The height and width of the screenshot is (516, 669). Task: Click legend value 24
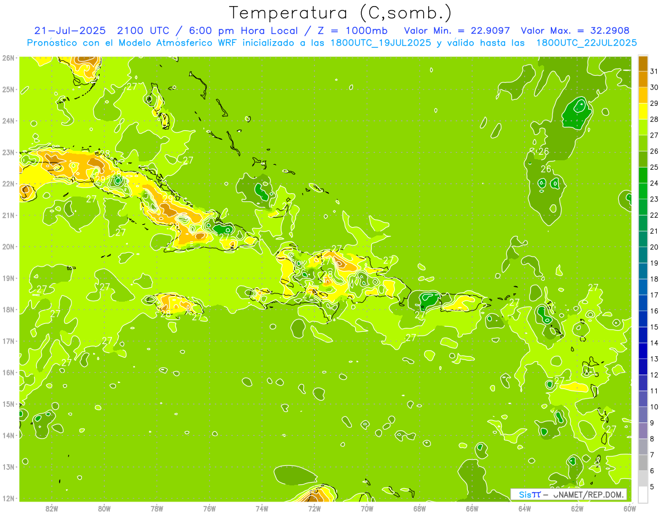click(x=655, y=183)
